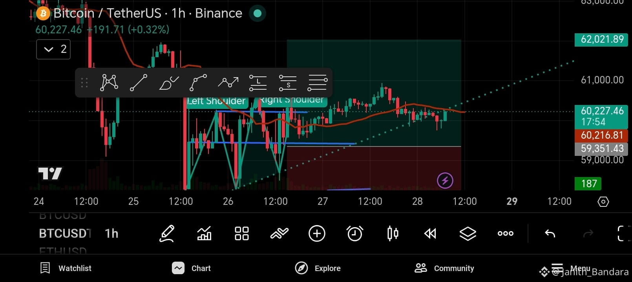This screenshot has width=632, height=282.
Task: Tap the bold date 29 on time axis
Action: coord(512,202)
